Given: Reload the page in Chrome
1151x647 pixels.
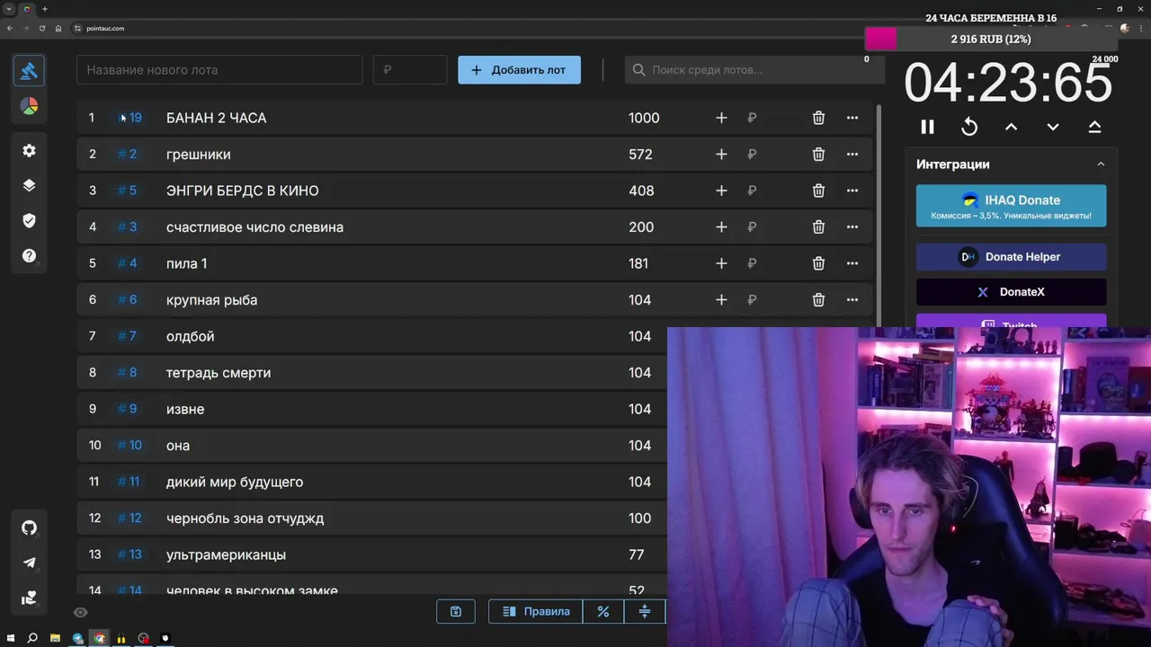Looking at the screenshot, I should click(41, 28).
